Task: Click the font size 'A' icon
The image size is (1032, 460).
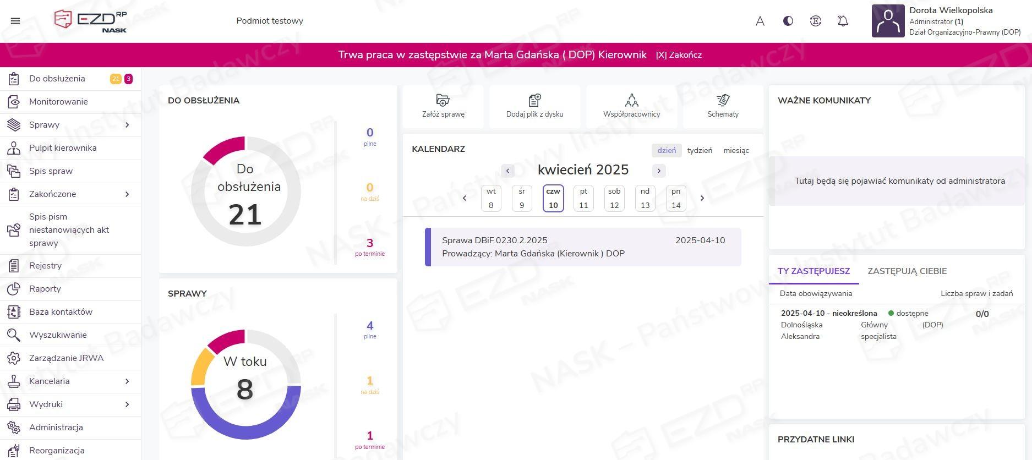Action: click(760, 21)
